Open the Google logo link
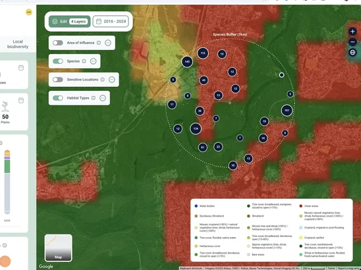 tap(46, 267)
